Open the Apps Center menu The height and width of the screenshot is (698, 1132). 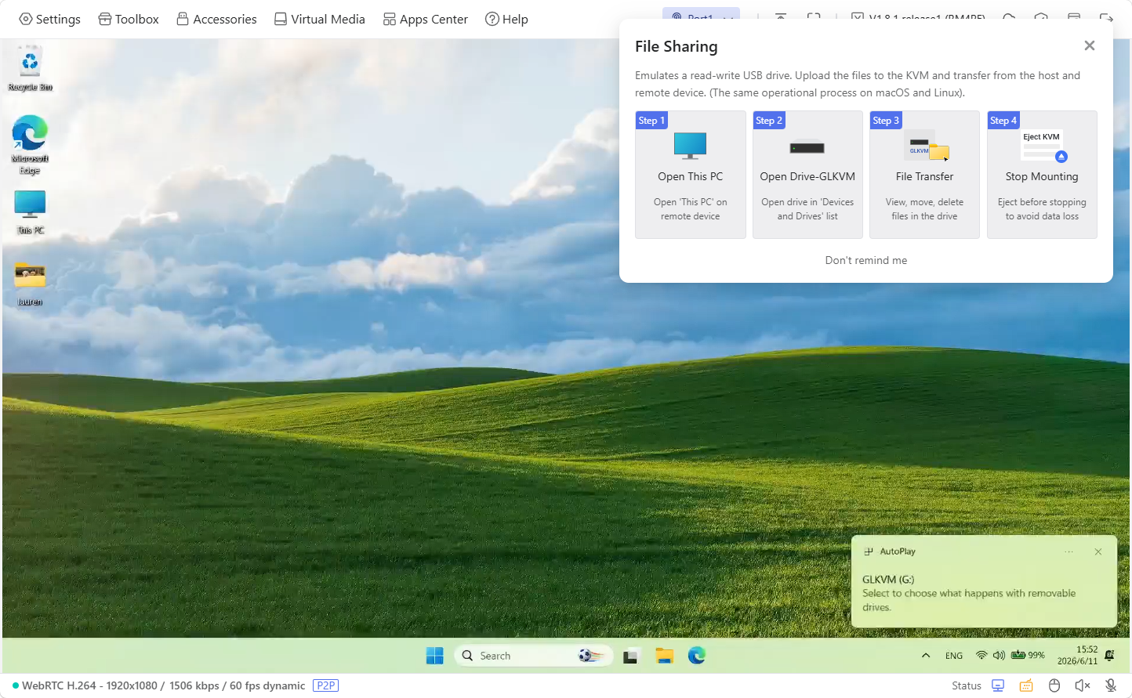pos(425,19)
